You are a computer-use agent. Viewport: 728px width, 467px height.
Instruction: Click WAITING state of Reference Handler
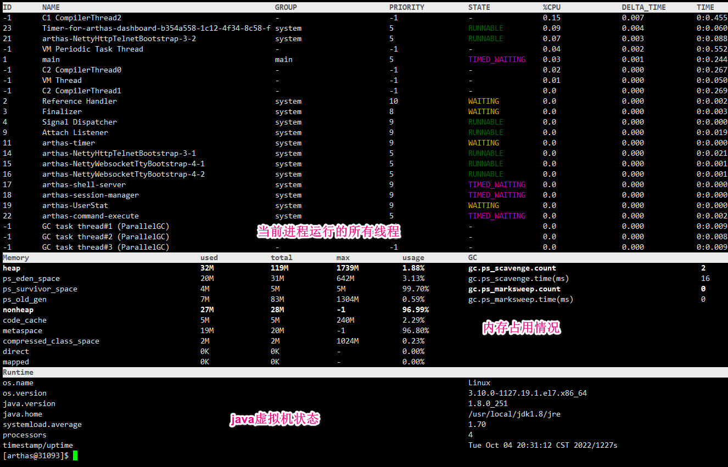(484, 101)
